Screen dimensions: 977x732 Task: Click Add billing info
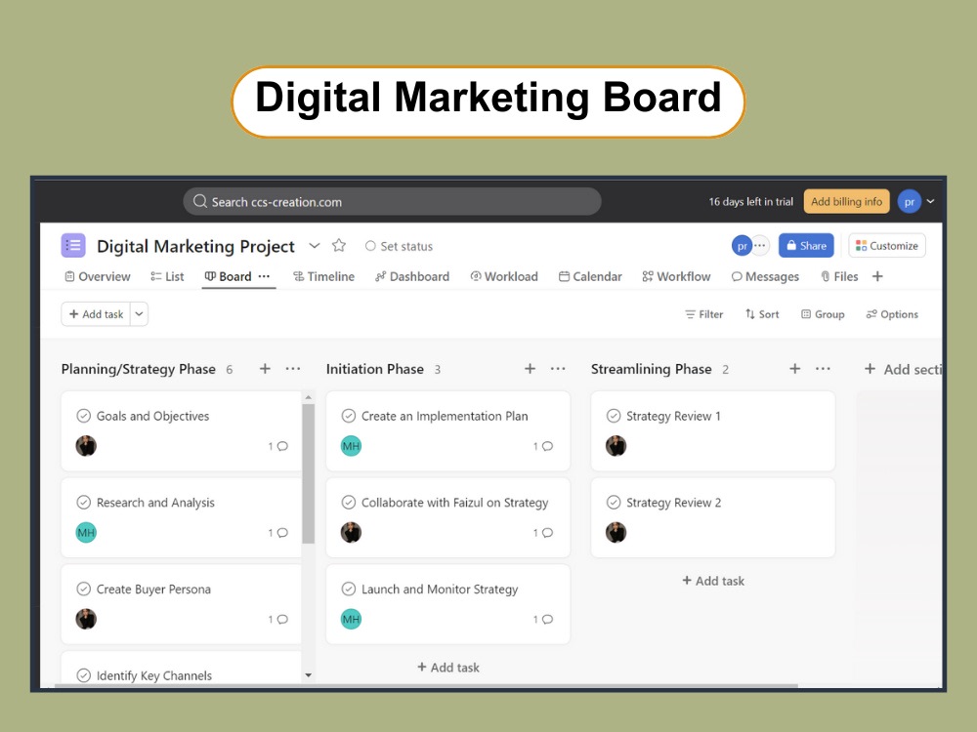847,202
